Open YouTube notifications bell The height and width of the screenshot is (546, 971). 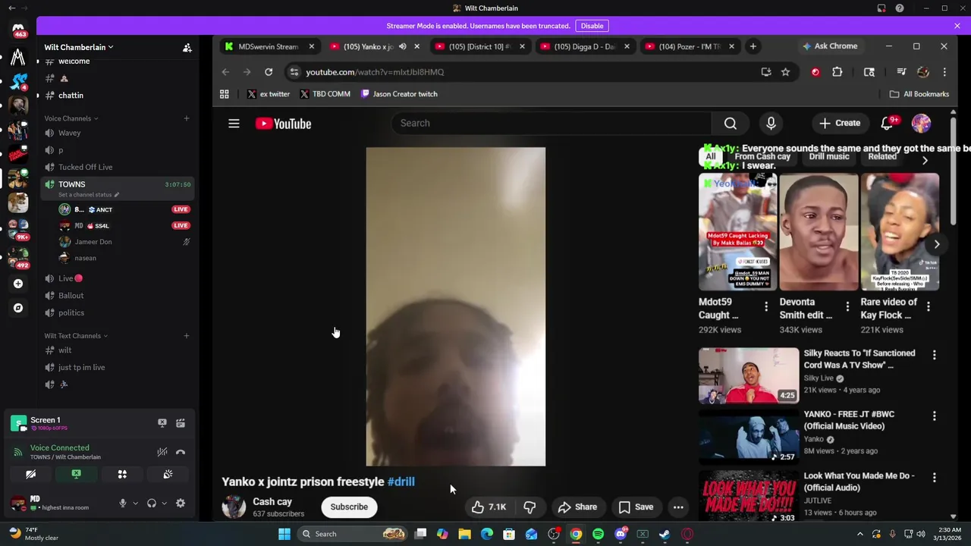887,123
